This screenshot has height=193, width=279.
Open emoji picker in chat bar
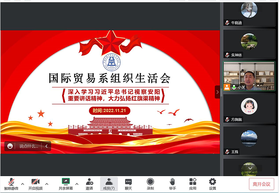pos(10,146)
